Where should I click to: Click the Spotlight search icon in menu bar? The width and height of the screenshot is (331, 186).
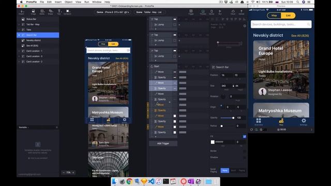click(298, 2)
